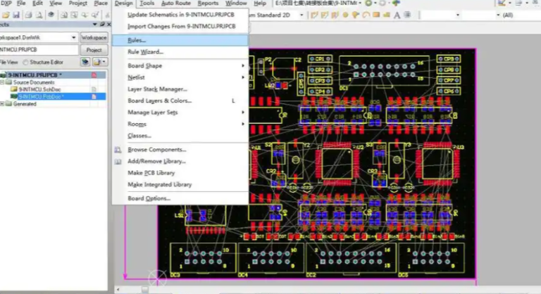Click the U2 chip on PCB

coord(337,163)
